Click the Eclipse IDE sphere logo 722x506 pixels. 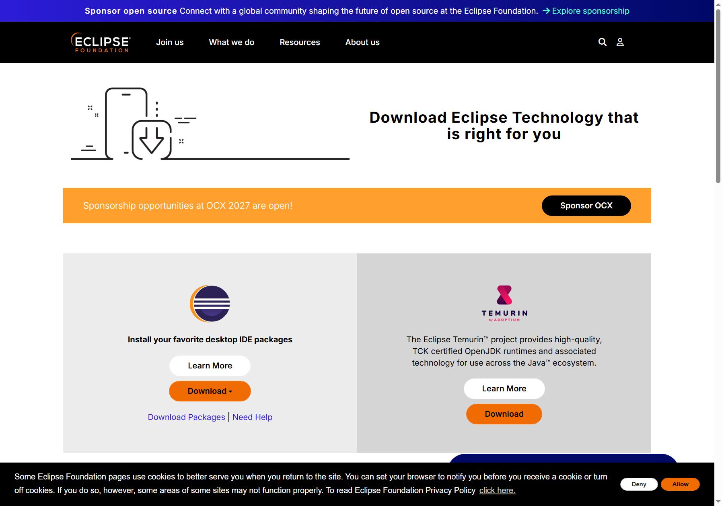point(210,304)
